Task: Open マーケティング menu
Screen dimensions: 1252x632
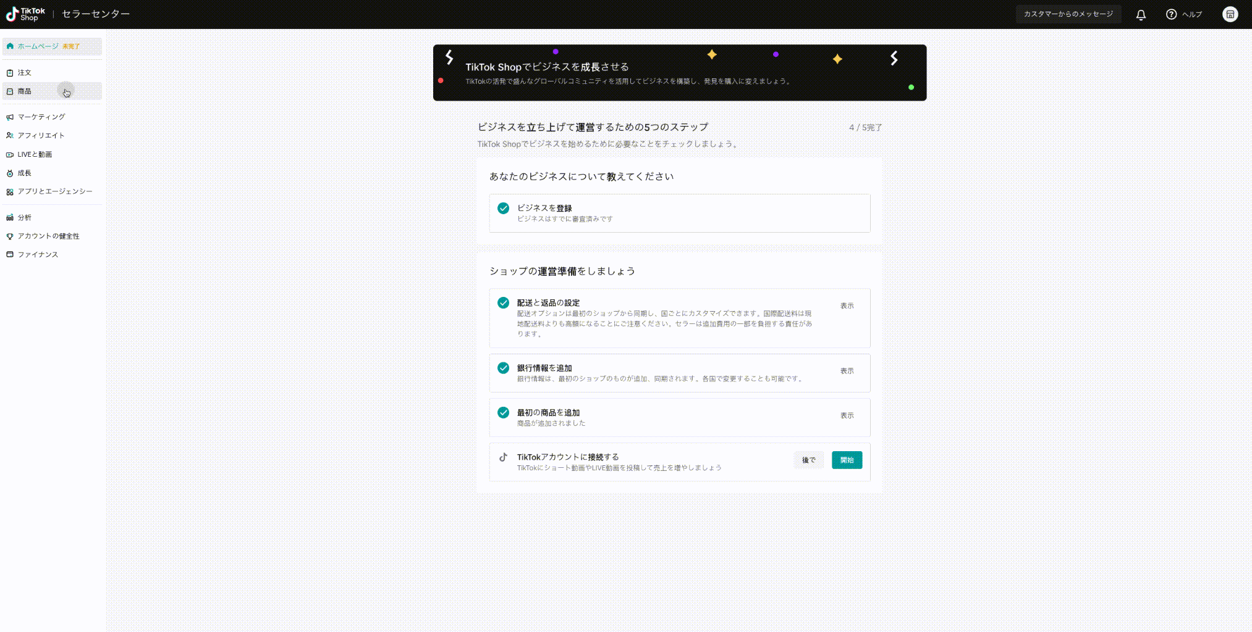Action: [52, 117]
